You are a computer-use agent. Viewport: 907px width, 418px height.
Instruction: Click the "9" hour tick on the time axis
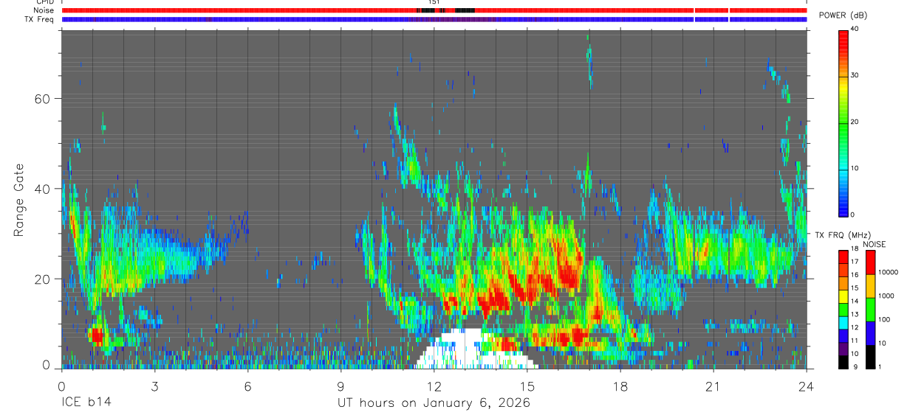(x=340, y=386)
